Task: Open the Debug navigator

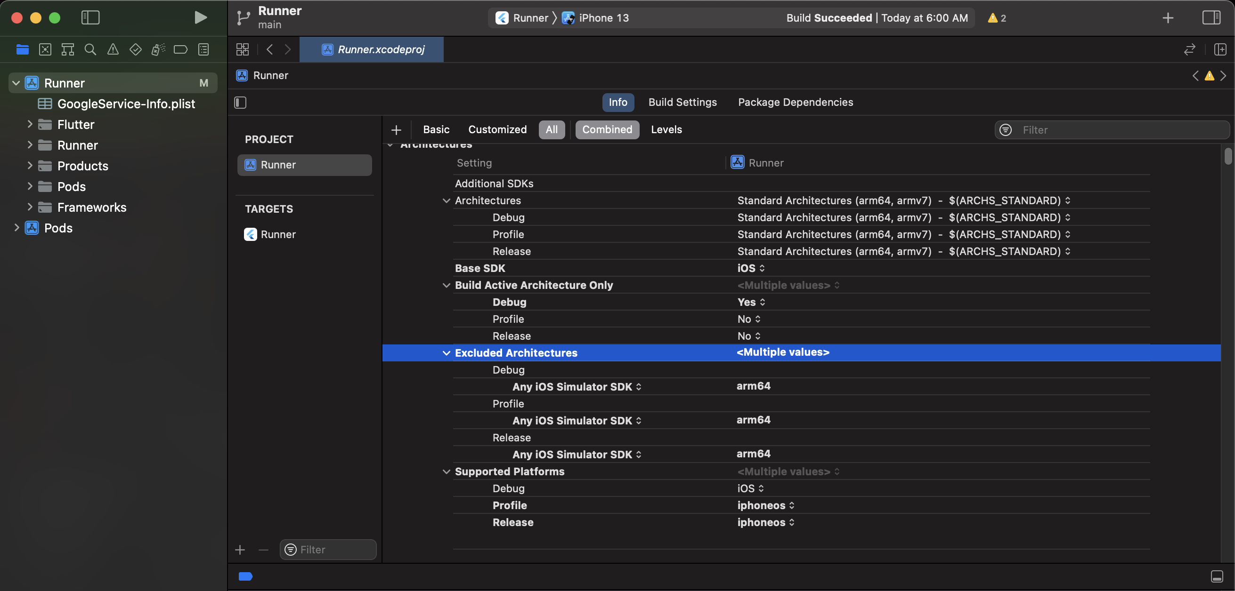Action: (x=158, y=49)
